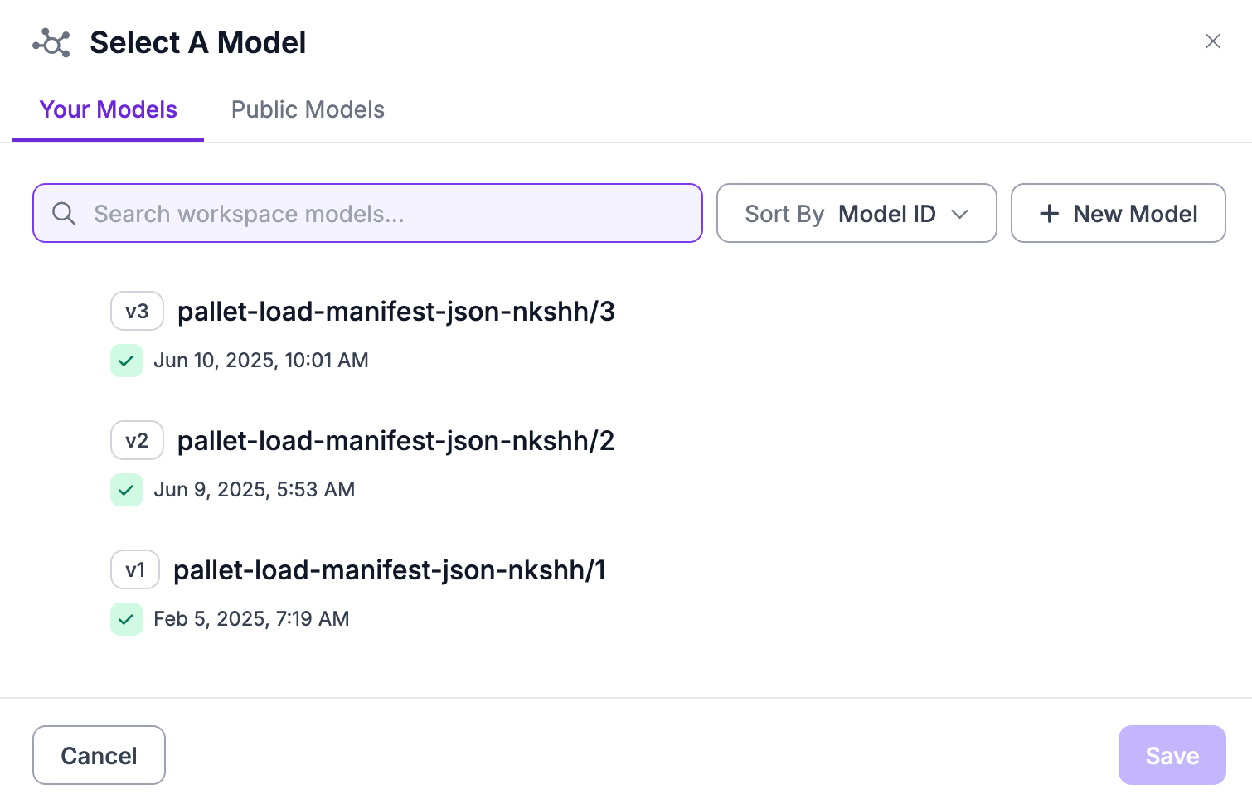
Task: Click the v2 version badge
Action: (x=137, y=441)
